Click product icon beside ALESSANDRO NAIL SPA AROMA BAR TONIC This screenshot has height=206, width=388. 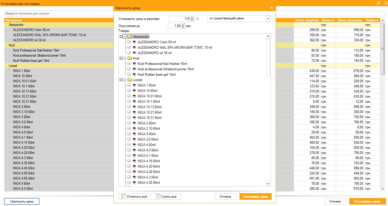pyautogui.click(x=134, y=48)
